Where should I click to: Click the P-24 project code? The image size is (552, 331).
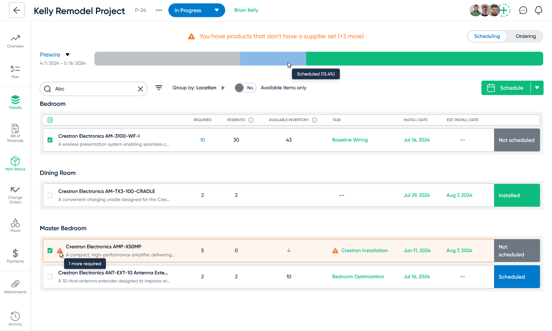[140, 10]
